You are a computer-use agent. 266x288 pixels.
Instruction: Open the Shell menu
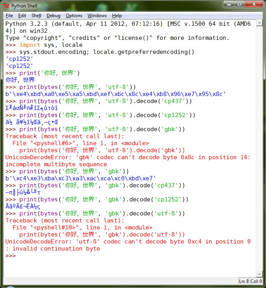[x=36, y=16]
